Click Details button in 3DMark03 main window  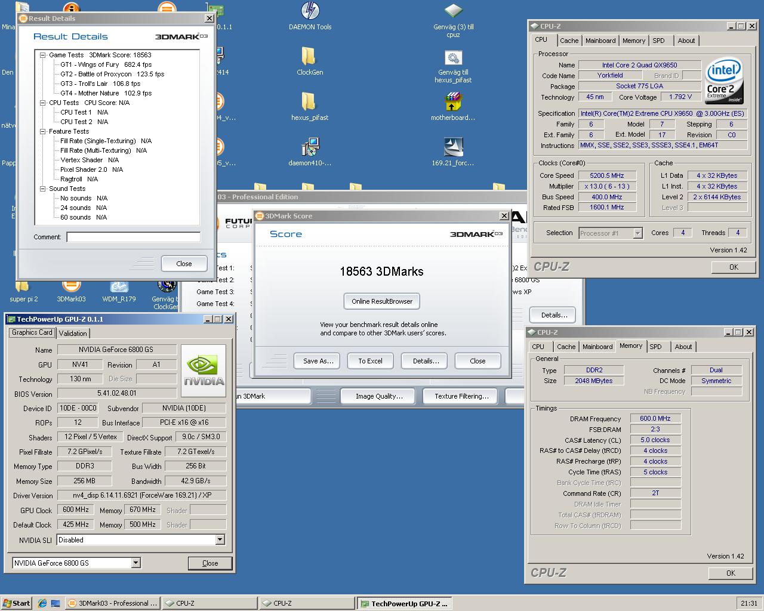point(554,315)
